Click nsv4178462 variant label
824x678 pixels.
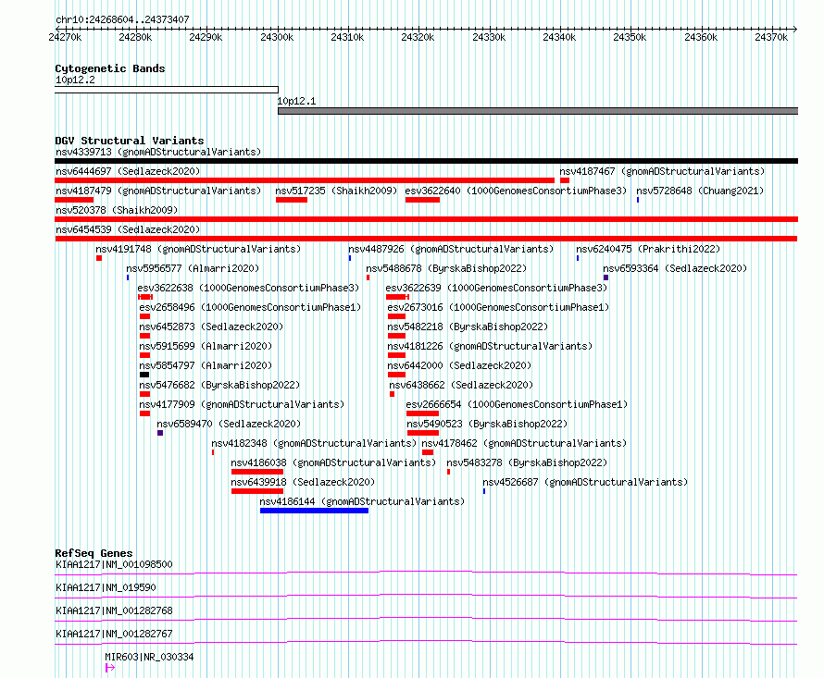(x=524, y=443)
